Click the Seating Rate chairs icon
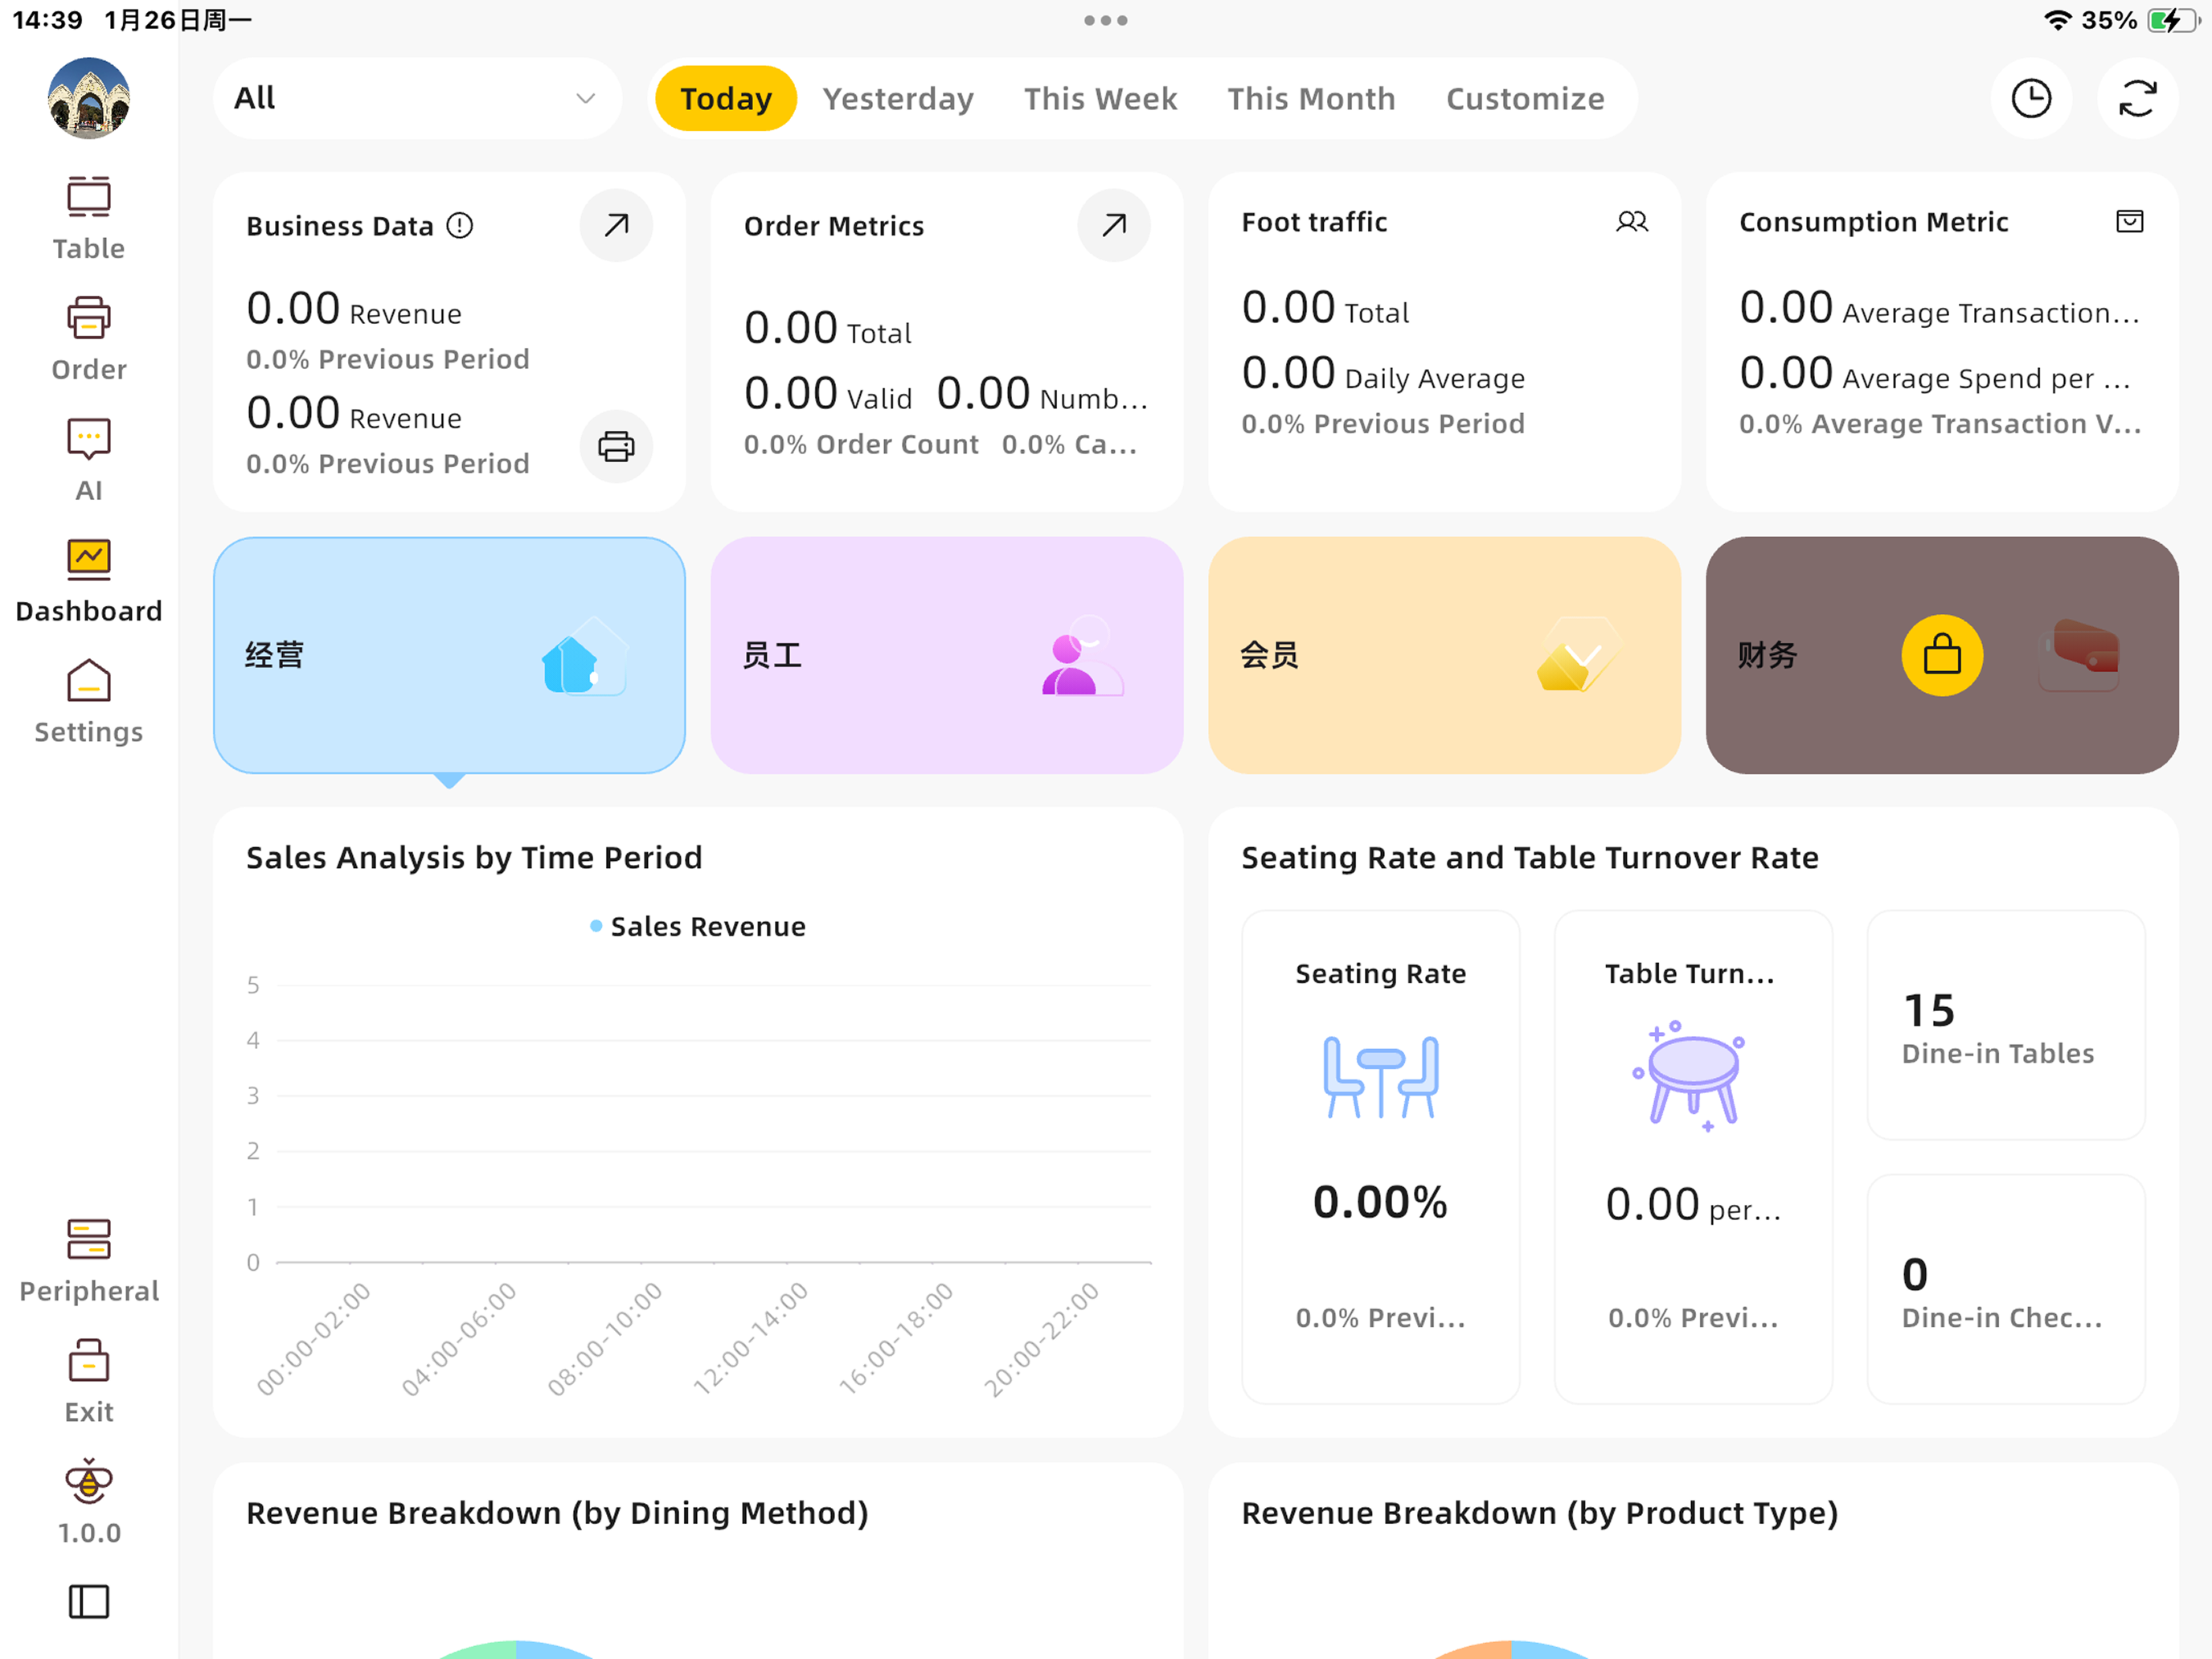Image resolution: width=2212 pixels, height=1659 pixels. click(1381, 1077)
